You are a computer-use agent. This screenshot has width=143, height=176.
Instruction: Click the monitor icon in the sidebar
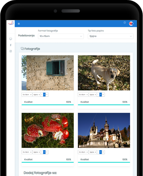(11, 39)
